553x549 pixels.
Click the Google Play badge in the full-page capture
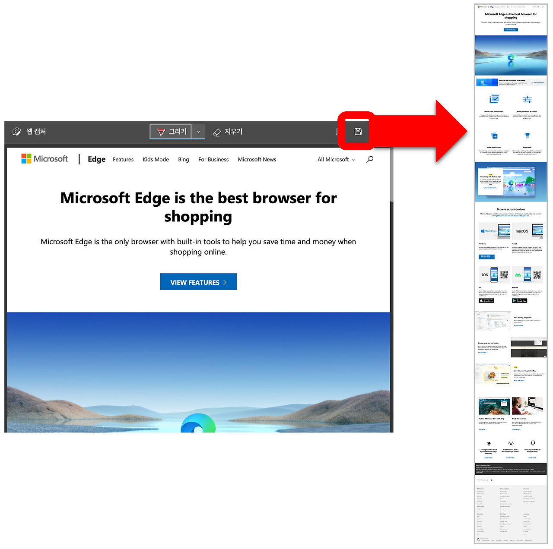coord(520,301)
